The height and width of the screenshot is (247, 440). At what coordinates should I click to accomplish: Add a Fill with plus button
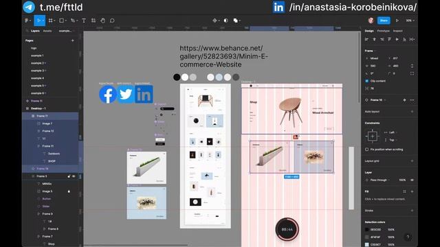point(412,191)
